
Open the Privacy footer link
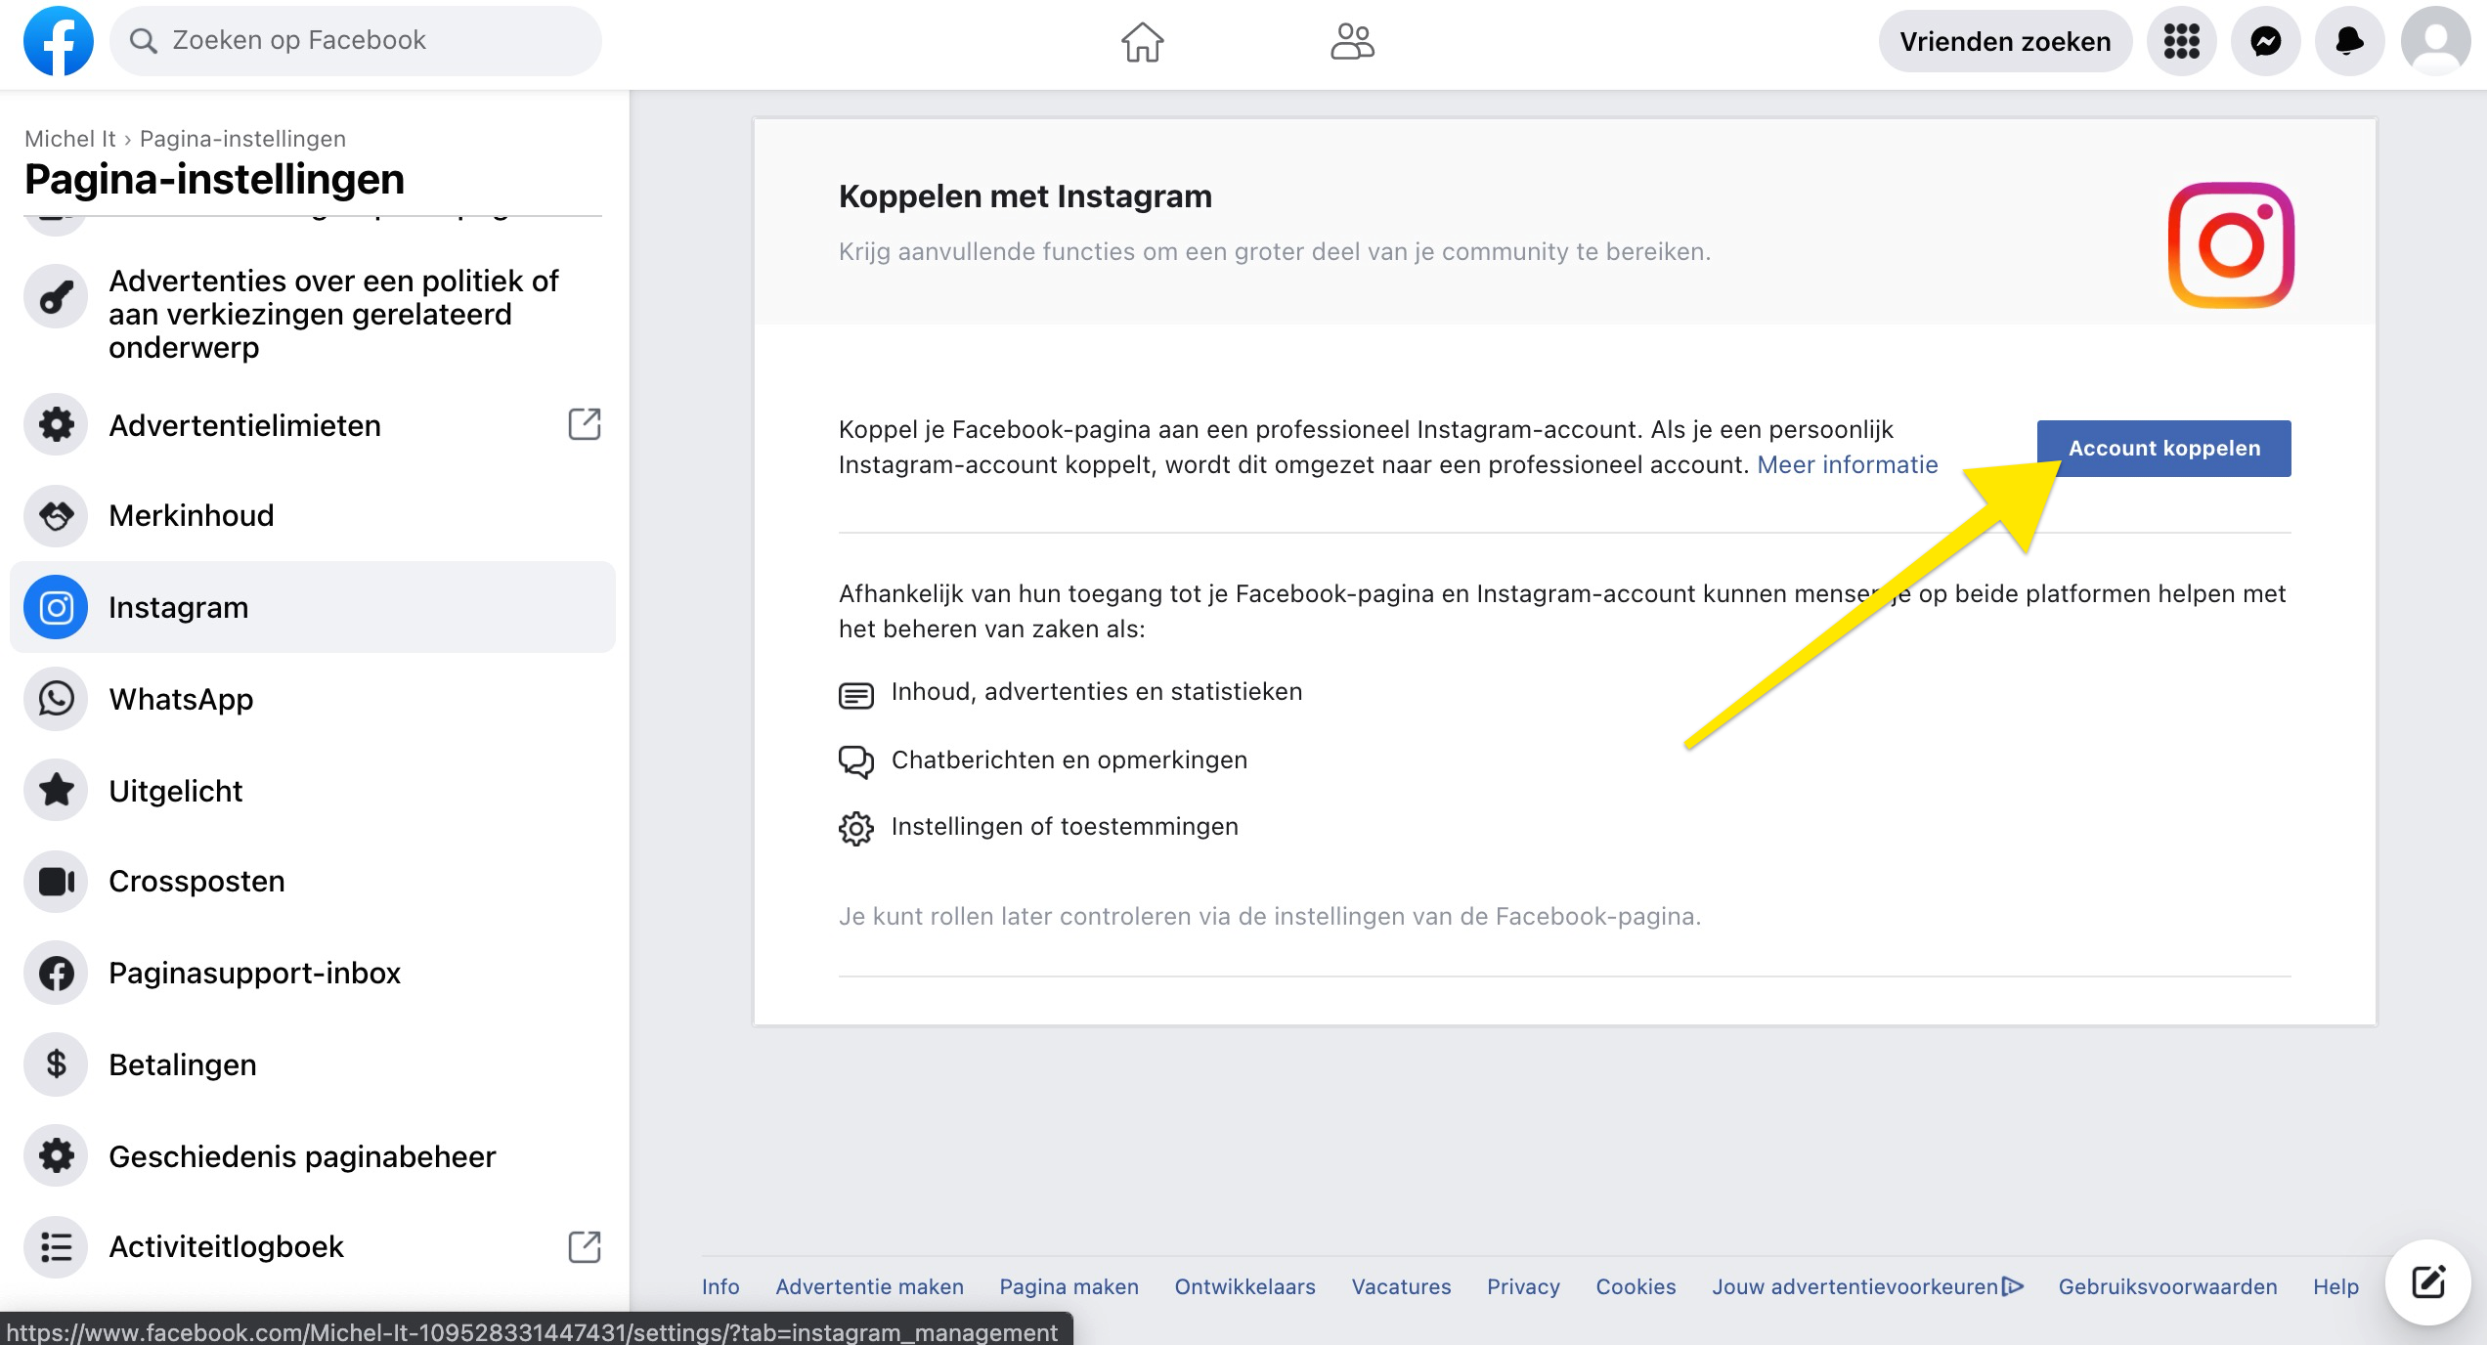1523,1286
